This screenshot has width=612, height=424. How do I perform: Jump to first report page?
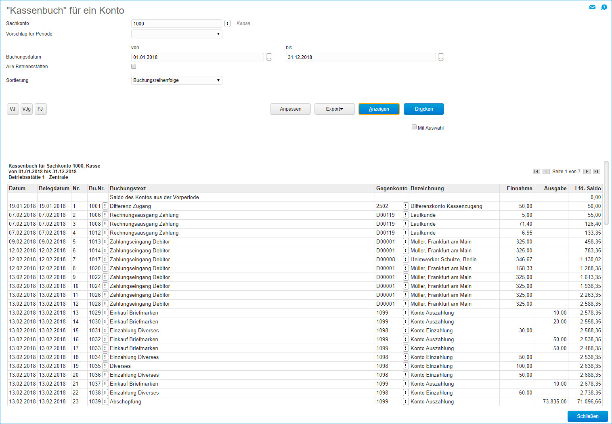536,172
